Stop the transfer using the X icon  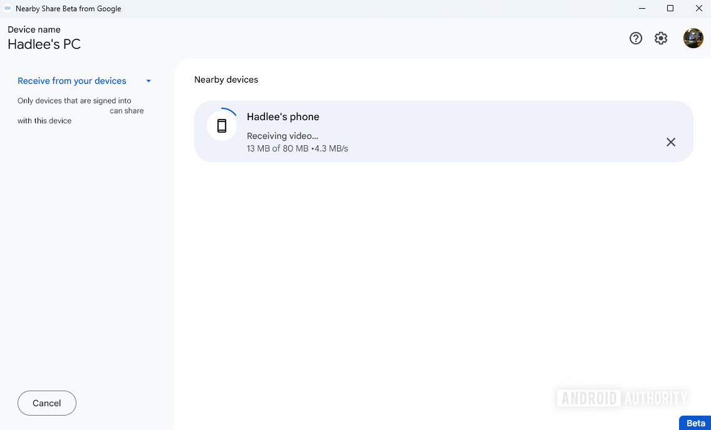(671, 142)
